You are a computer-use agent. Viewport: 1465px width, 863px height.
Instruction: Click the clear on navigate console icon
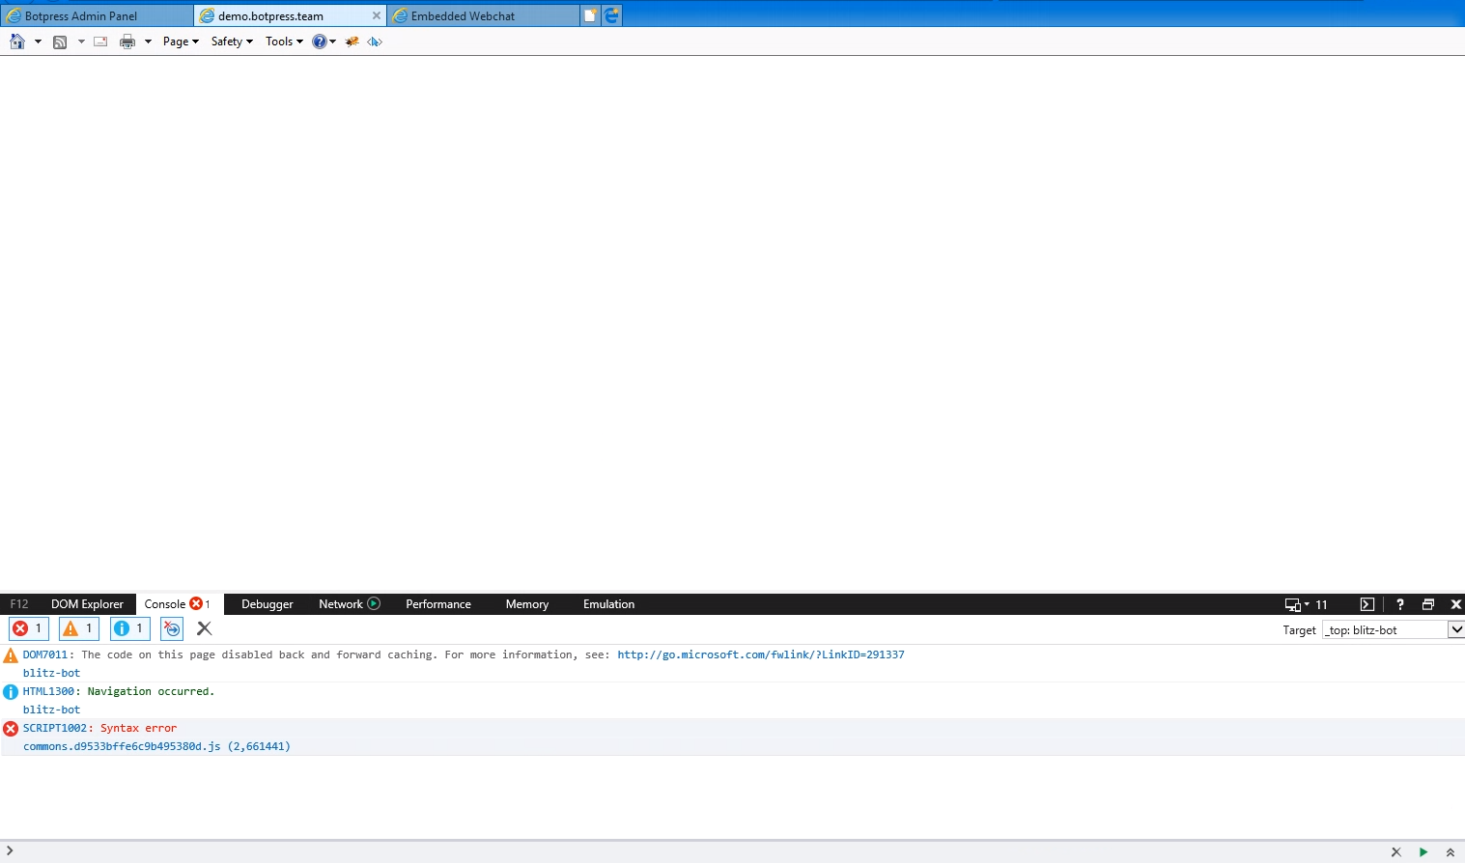(171, 628)
